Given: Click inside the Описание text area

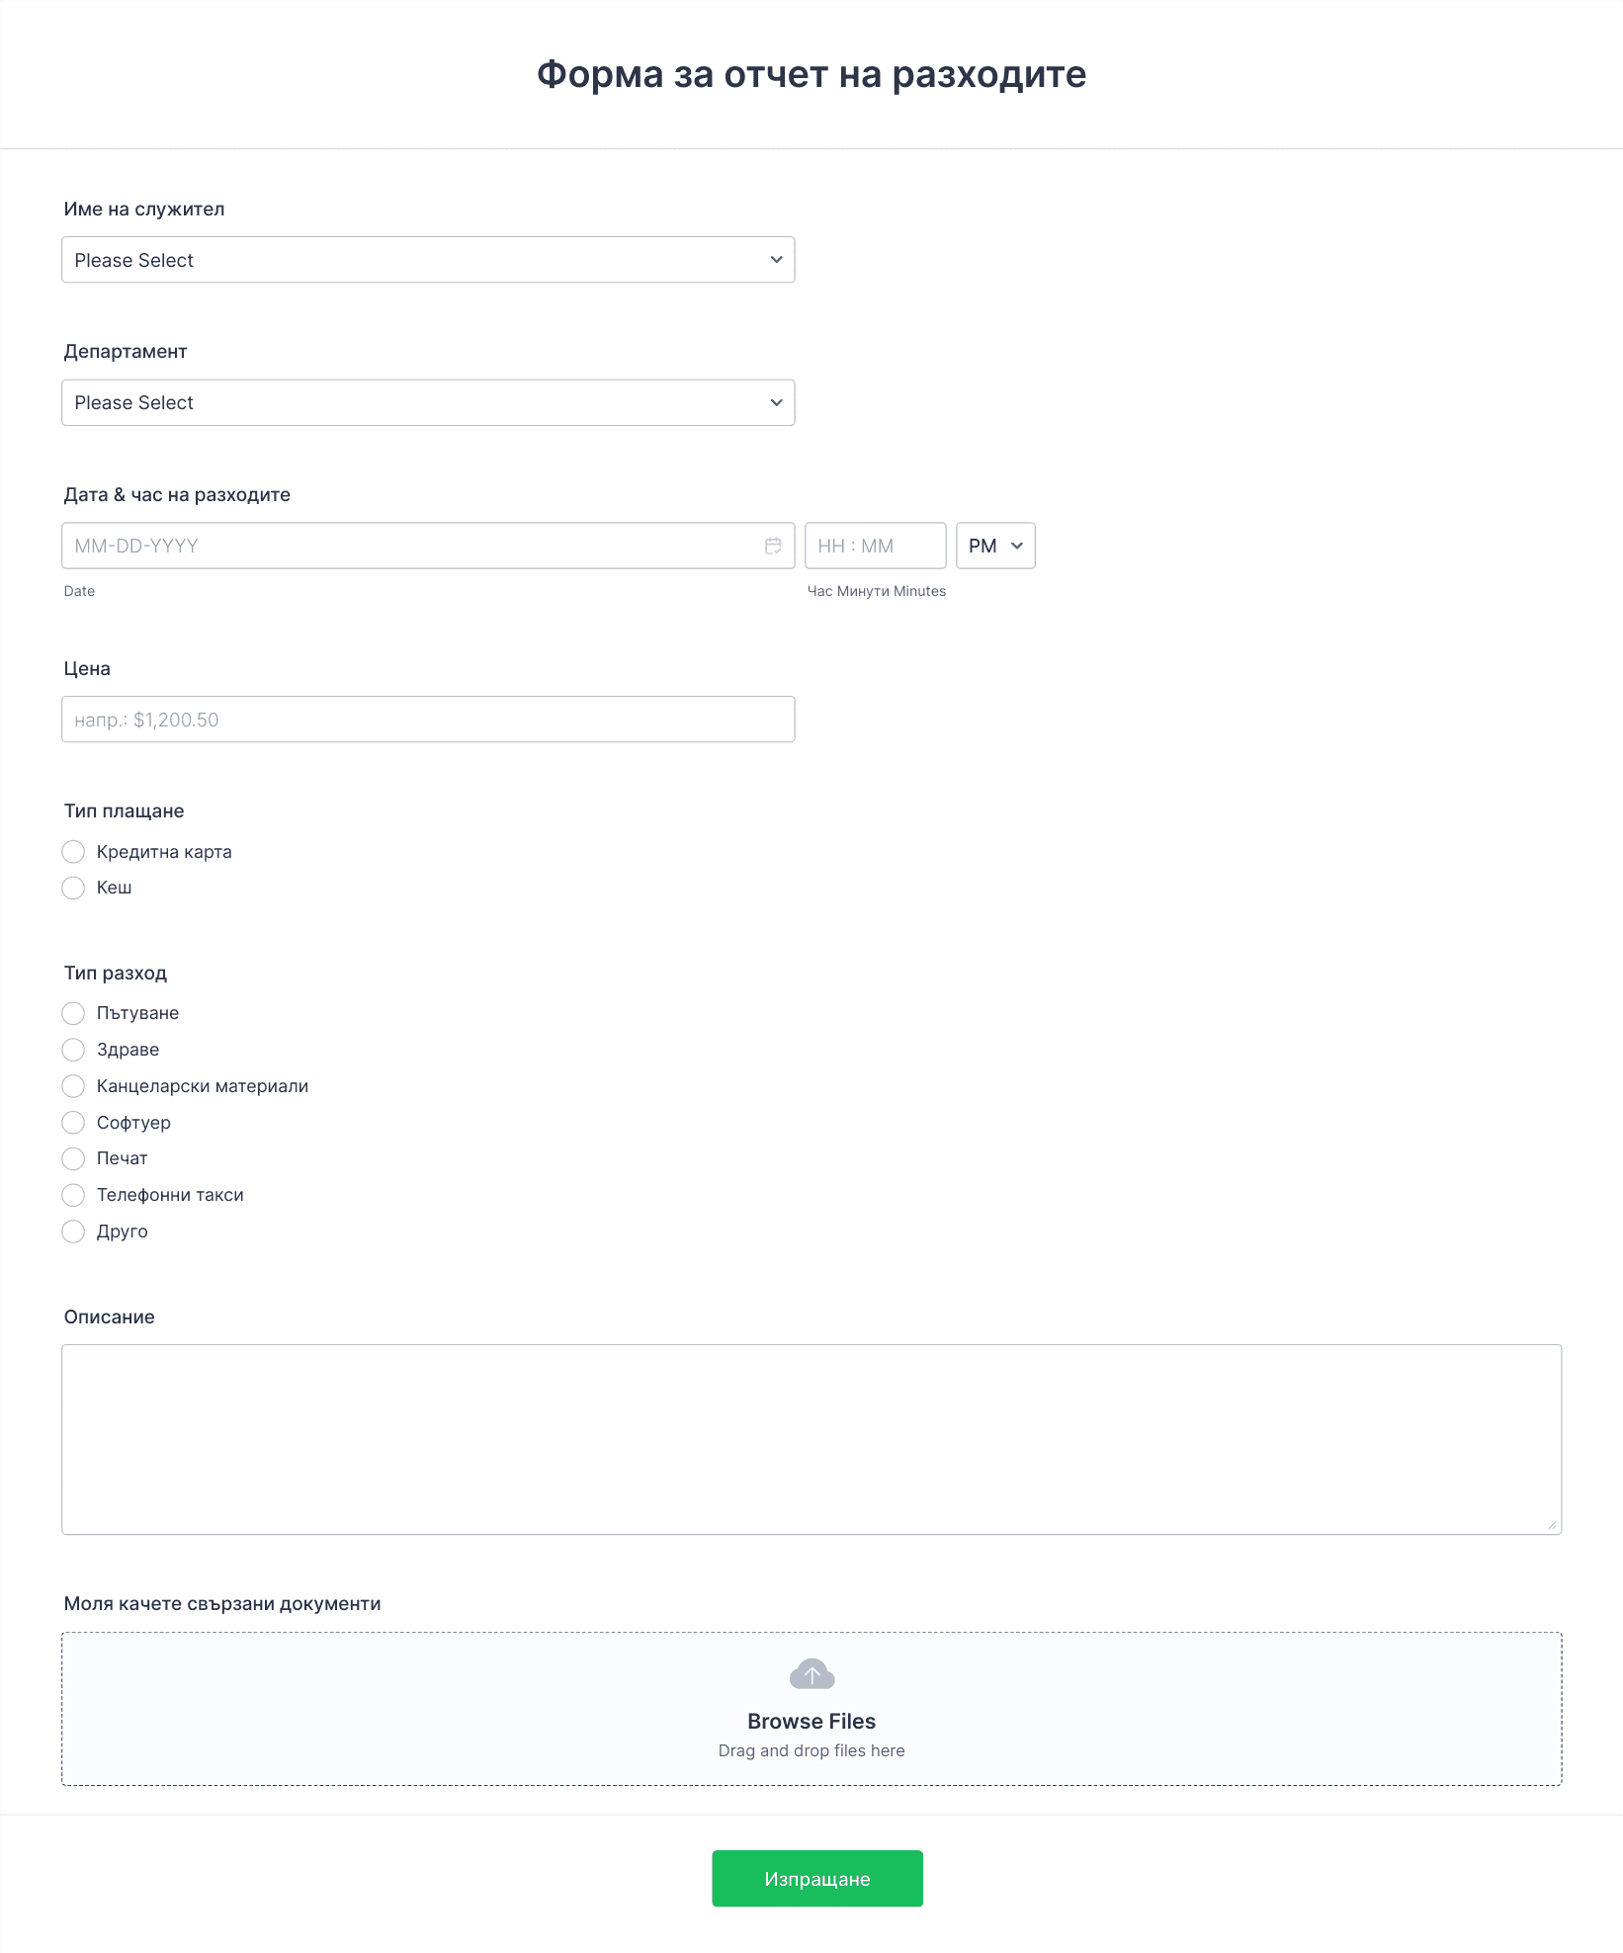Looking at the screenshot, I should pos(811,1440).
